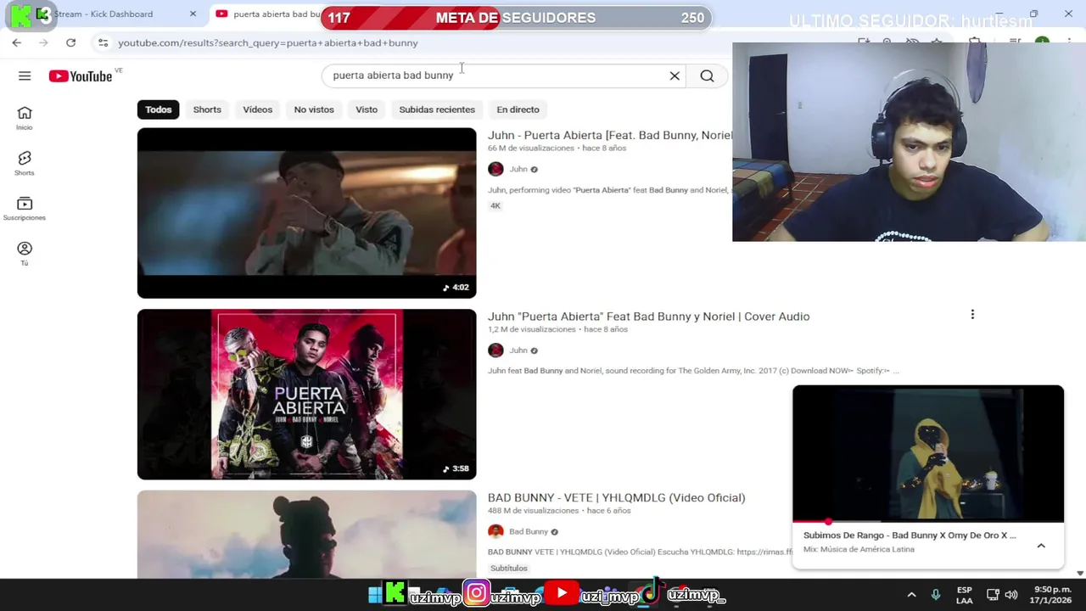Reload the page with refresh icon
This screenshot has width=1086, height=611.
click(x=70, y=42)
